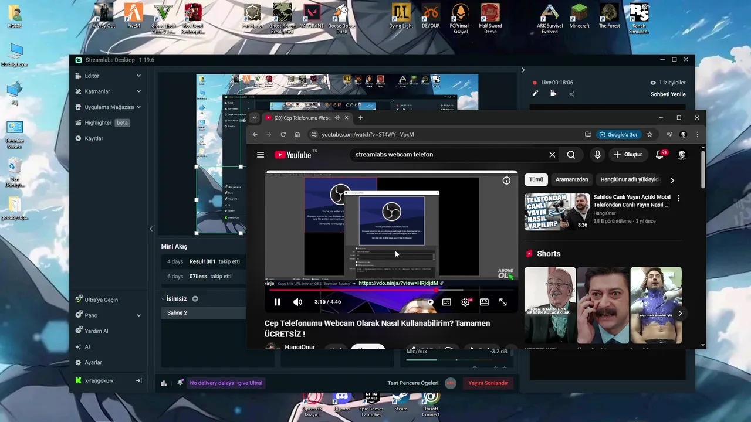751x422 pixels.
Task: Collapse the İsimsiz scene collection arrow
Action: [x=163, y=299]
